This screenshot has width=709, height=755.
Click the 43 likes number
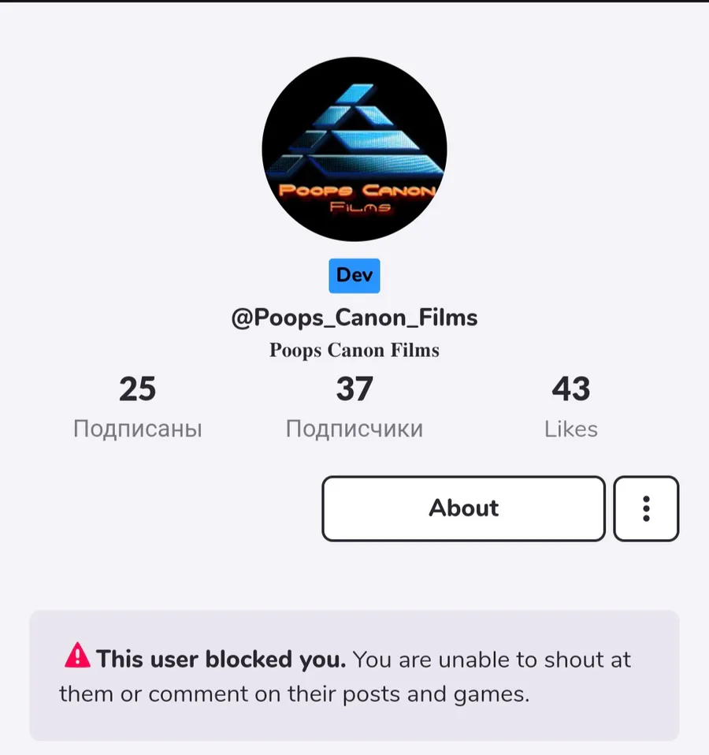[x=571, y=389]
